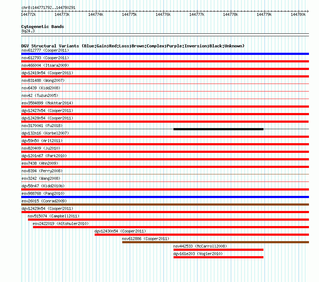This screenshot has width=319, height=282.
Task: Open the nsv612886 (Cooper2011) label
Action: 146,239
